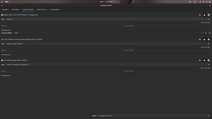The image size is (212, 119).
Task: Click the G435 headset device icon
Action: 2,40
